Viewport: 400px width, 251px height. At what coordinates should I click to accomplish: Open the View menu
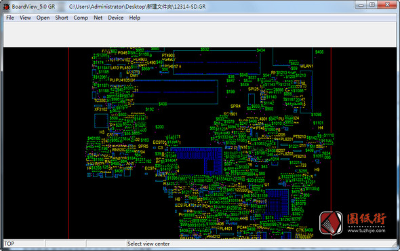25,18
